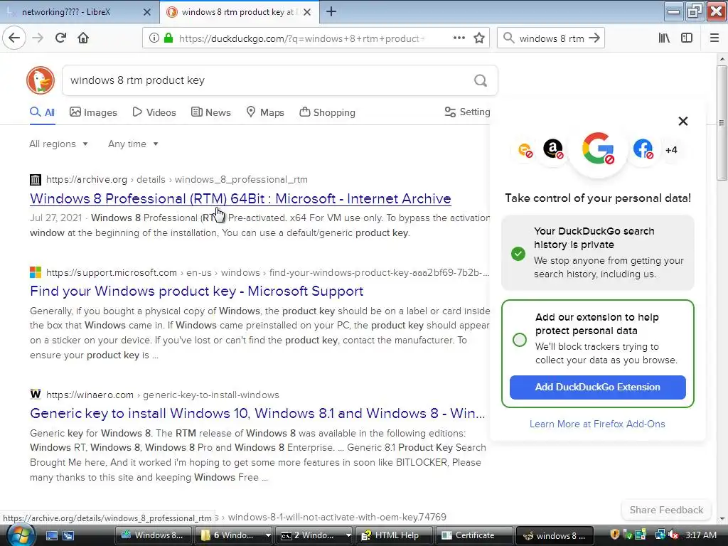Click the forward navigation arrow
The image size is (728, 546).
pyautogui.click(x=38, y=38)
